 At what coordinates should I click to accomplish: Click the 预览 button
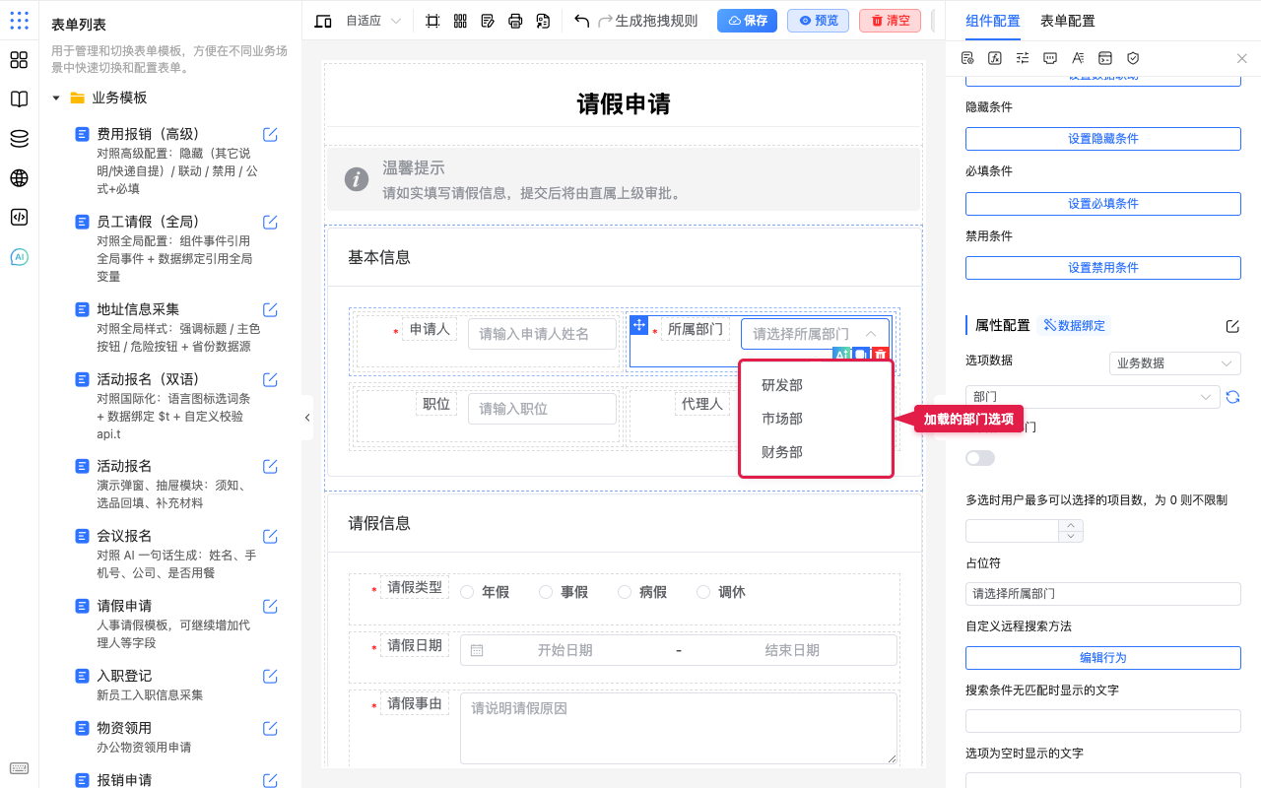pyautogui.click(x=818, y=21)
